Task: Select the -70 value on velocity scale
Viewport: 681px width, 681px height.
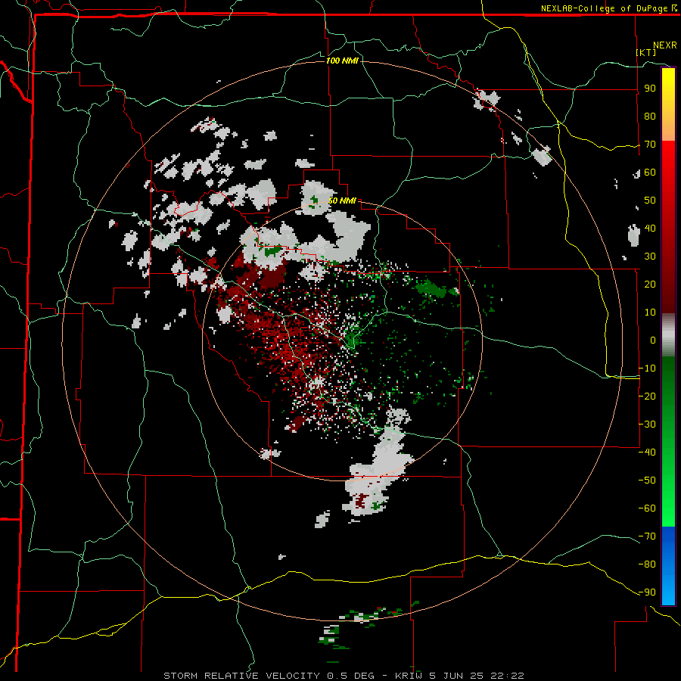Action: click(647, 536)
